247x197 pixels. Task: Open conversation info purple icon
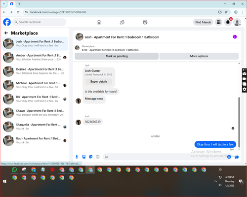pos(235,37)
